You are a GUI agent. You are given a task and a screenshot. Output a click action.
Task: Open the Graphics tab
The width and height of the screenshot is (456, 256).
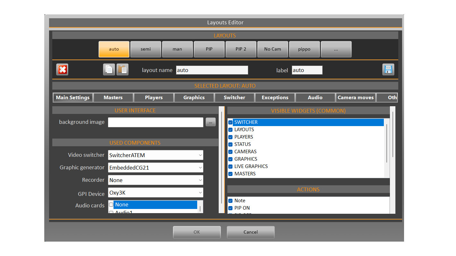pos(194,98)
